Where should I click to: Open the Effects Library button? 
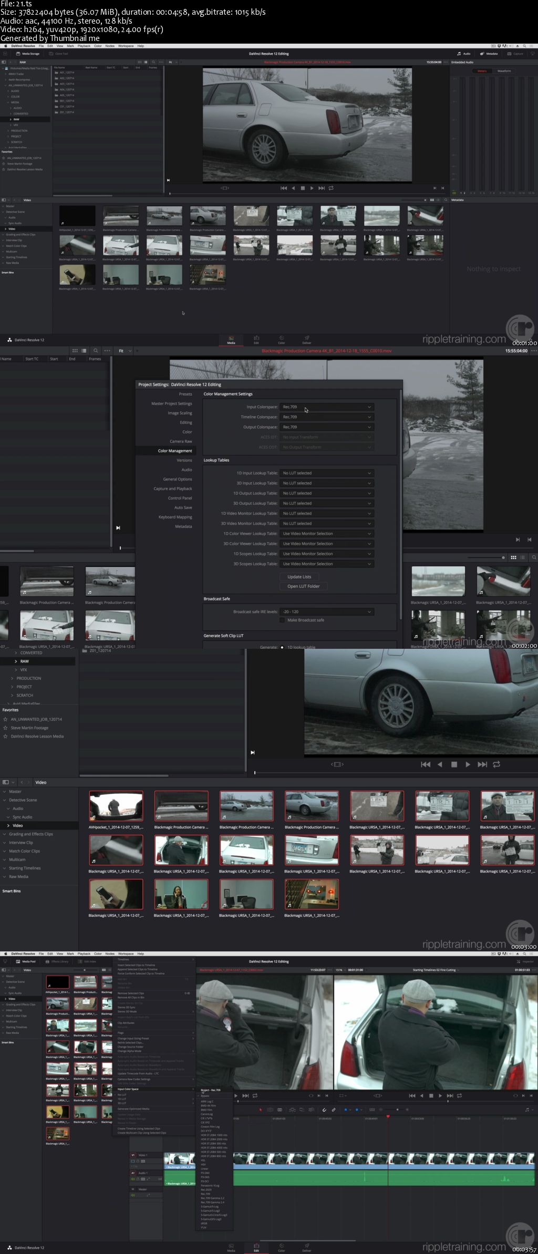[57, 961]
